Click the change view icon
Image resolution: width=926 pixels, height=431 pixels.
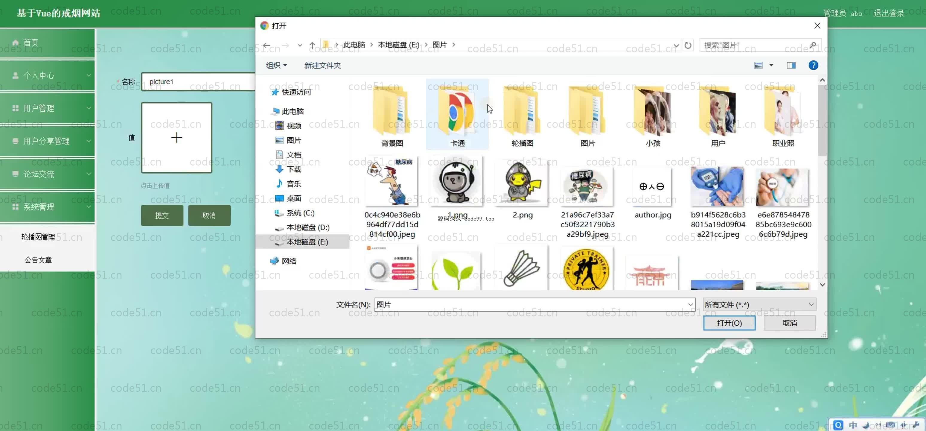(758, 65)
